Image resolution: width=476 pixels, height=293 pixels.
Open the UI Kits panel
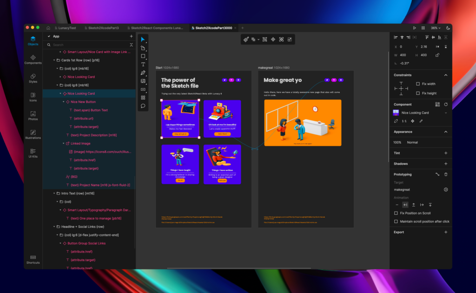[33, 153]
